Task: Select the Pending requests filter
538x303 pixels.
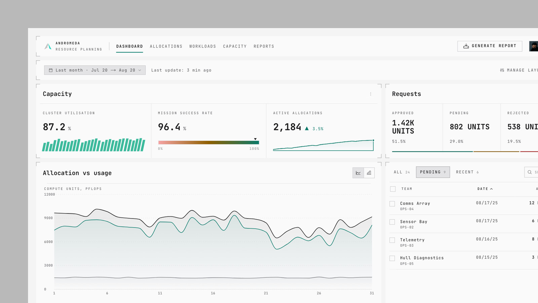Action: [433, 172]
